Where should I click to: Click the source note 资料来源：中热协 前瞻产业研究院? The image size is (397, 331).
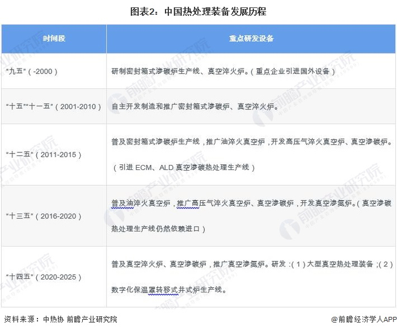point(61,319)
